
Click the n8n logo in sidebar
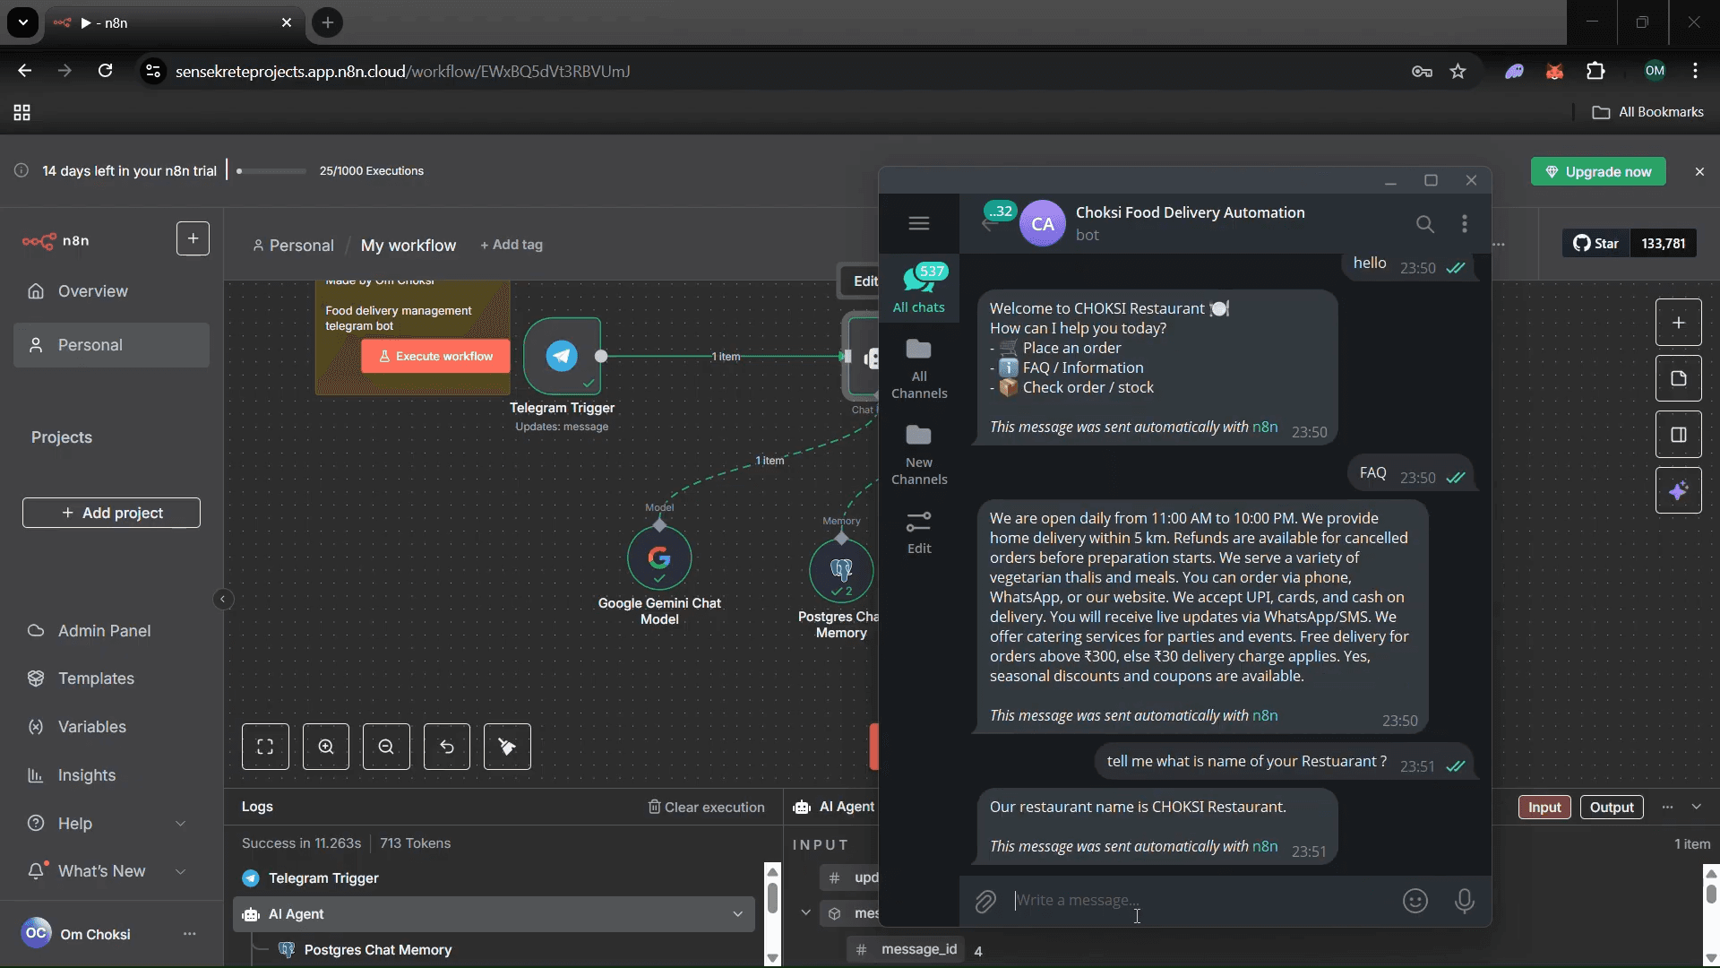(56, 240)
